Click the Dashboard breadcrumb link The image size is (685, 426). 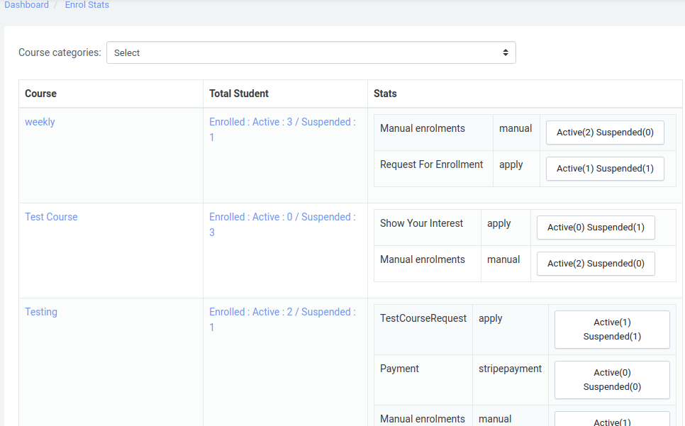click(x=26, y=5)
